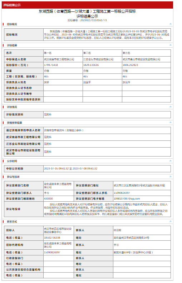Click the 招标人 telephone number value
This screenshot has height=283, width=182.
pos(52,238)
